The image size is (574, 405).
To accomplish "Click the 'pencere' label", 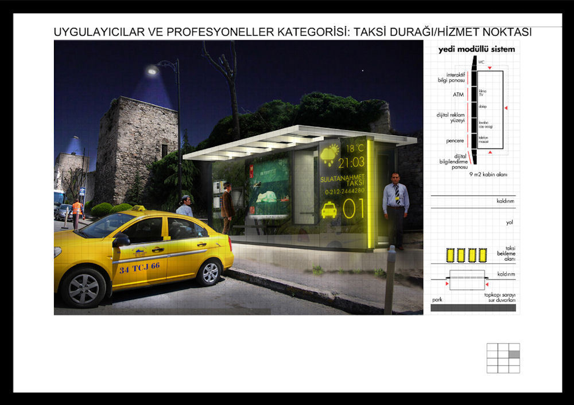I will (x=455, y=140).
